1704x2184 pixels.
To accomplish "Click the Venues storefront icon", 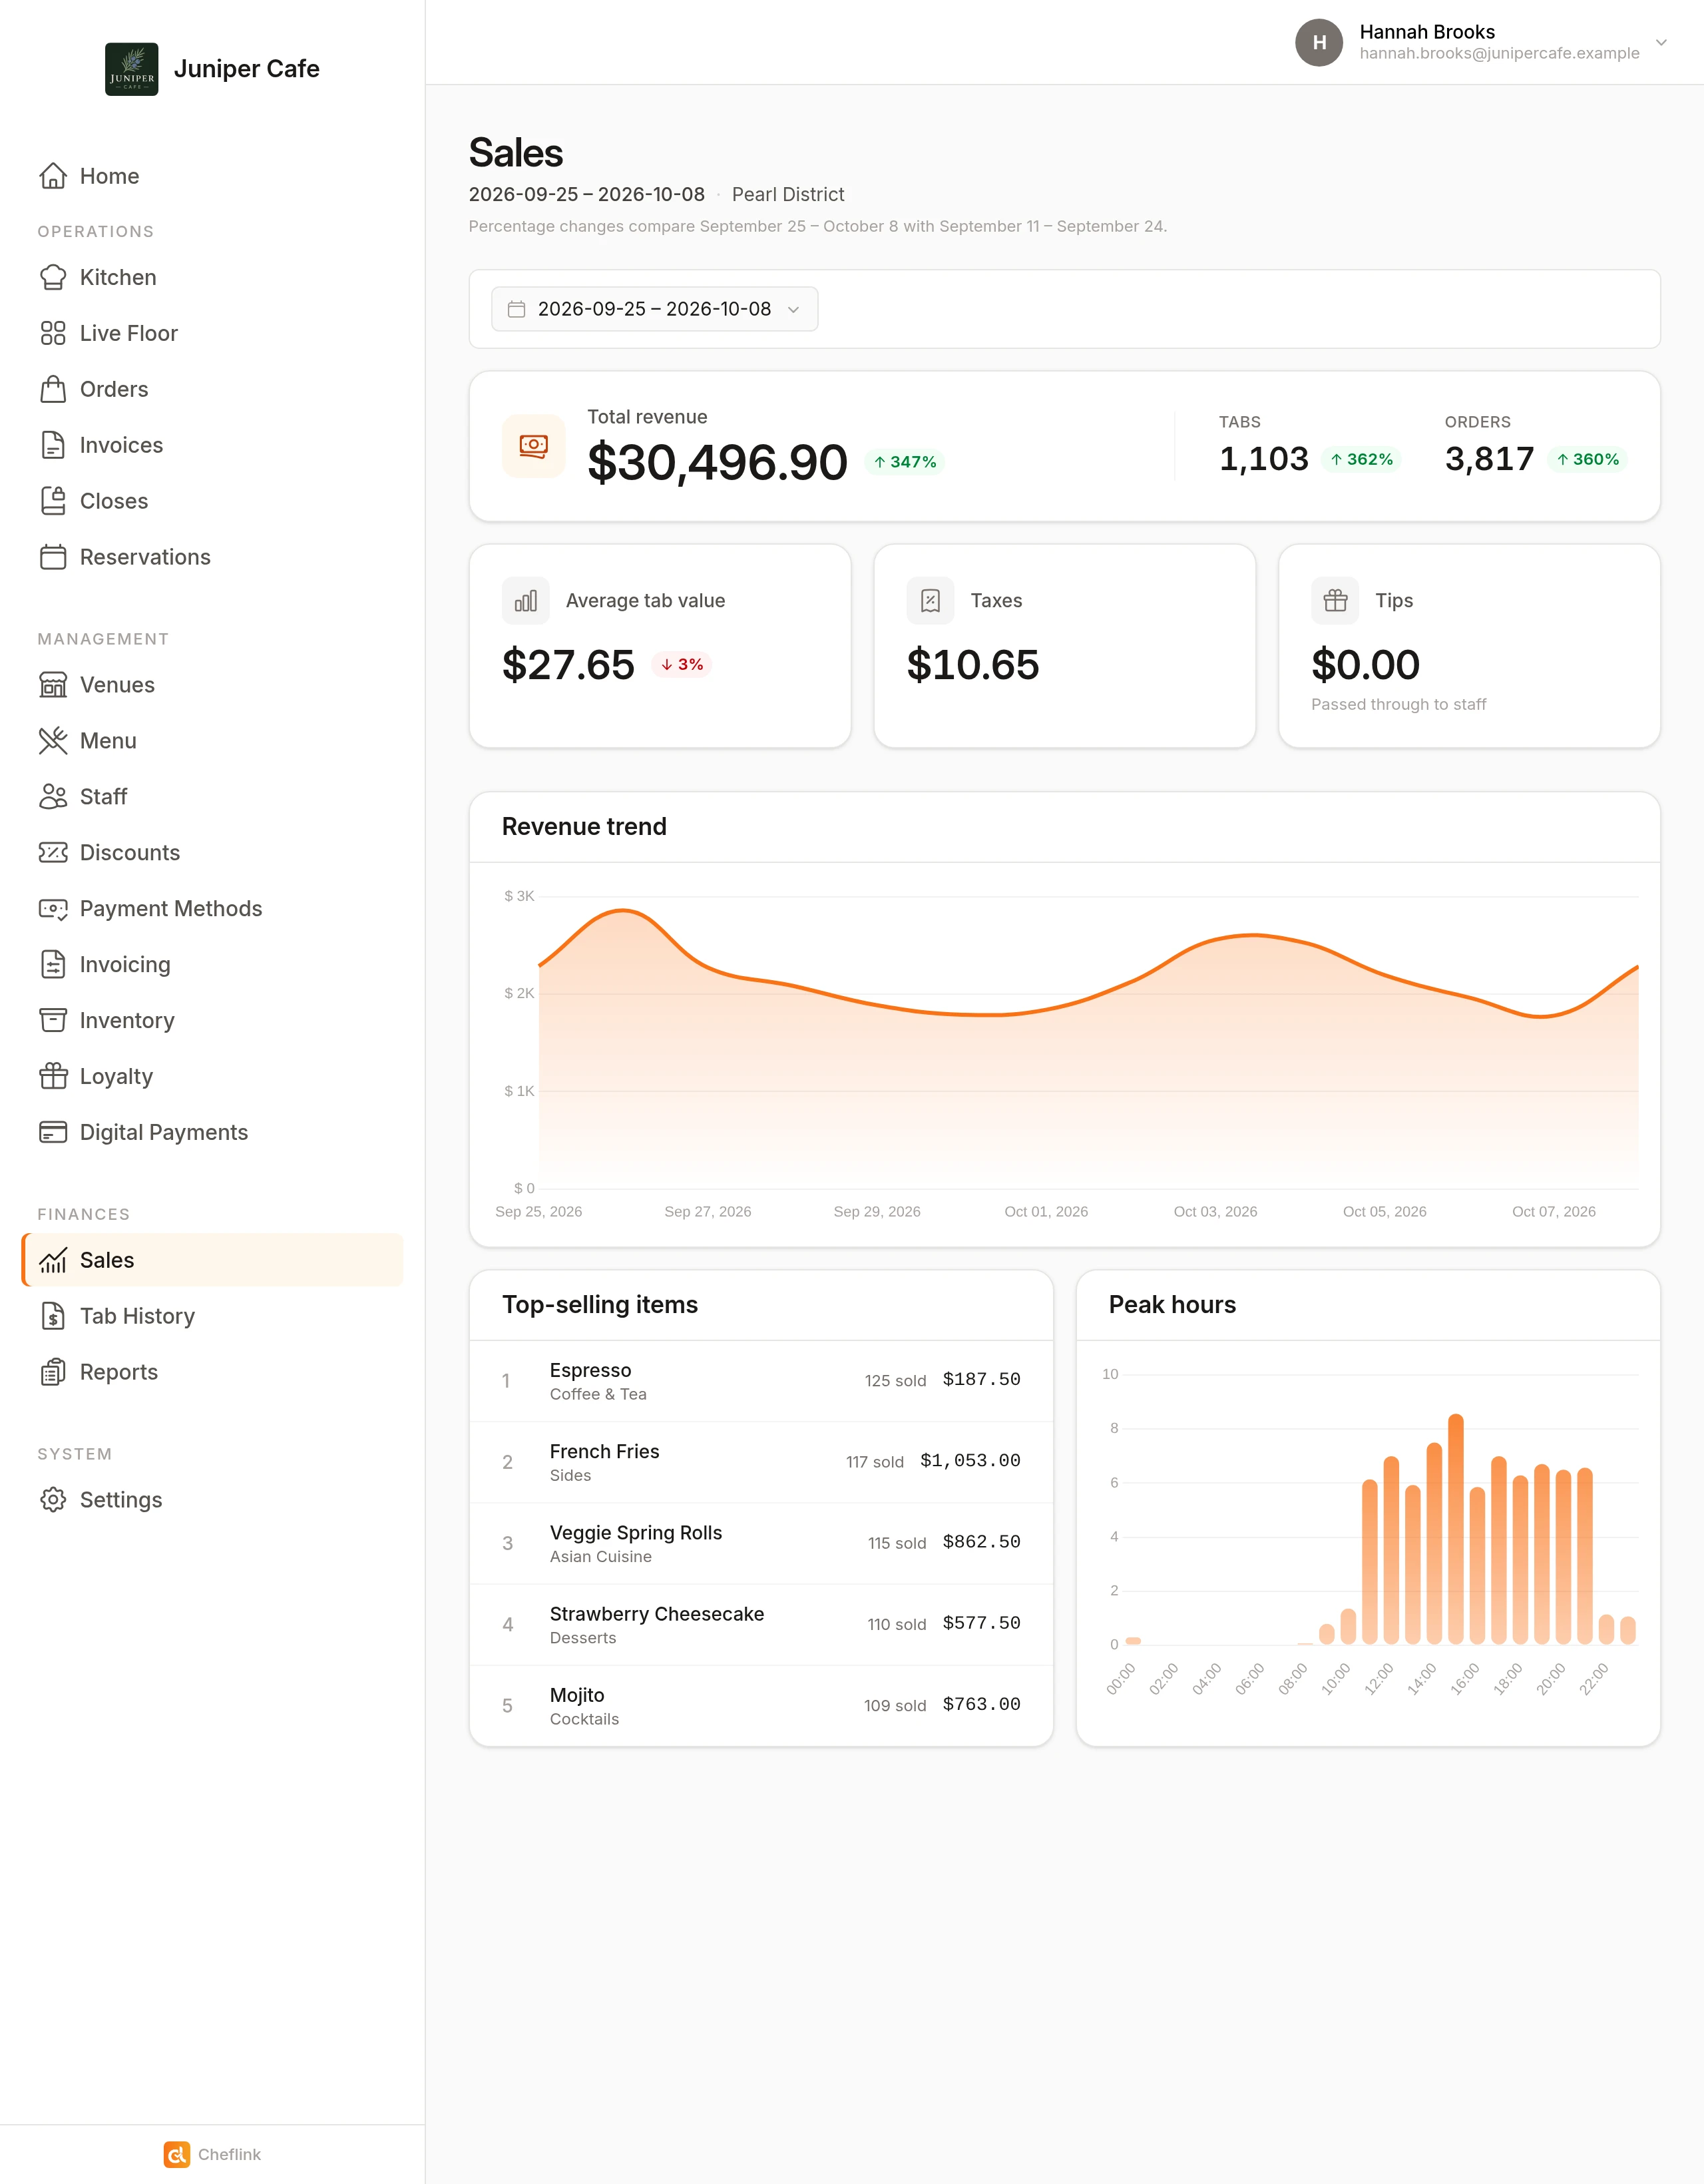I will pos(53,685).
